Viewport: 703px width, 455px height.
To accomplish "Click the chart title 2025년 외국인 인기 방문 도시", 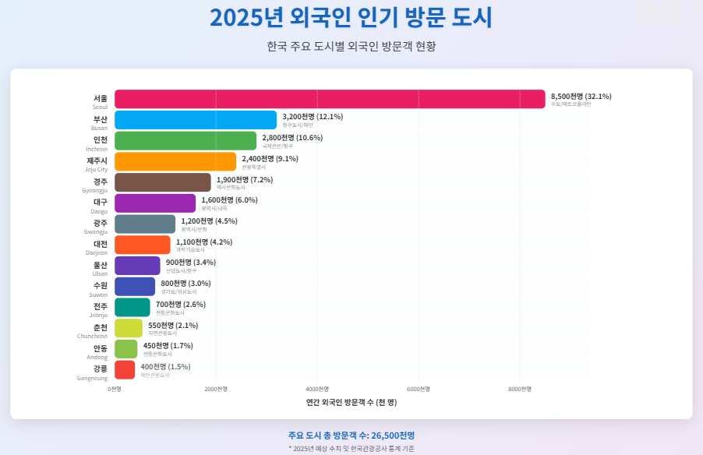I will pos(351,19).
